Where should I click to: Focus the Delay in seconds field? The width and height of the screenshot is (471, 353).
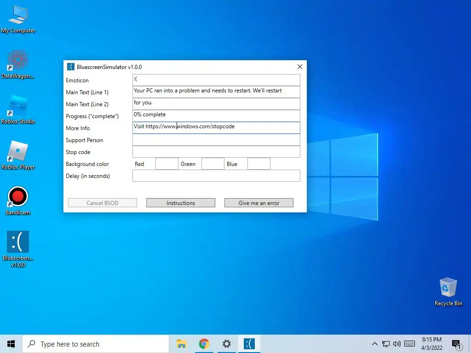point(216,176)
